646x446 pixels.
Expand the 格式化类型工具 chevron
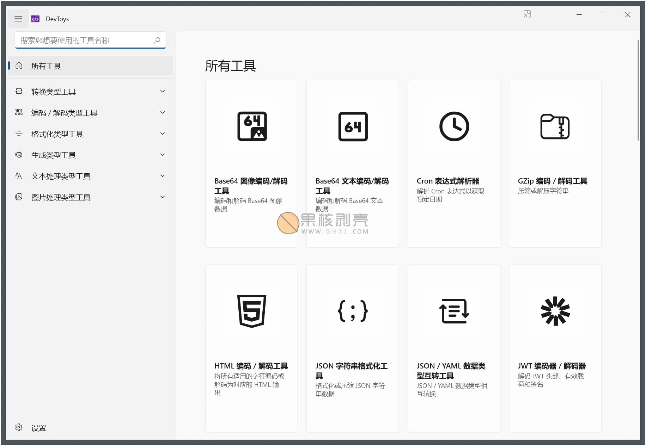click(x=163, y=134)
